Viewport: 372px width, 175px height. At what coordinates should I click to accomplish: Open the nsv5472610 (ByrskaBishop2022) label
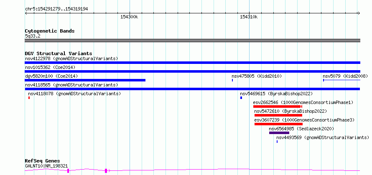(x=290, y=111)
